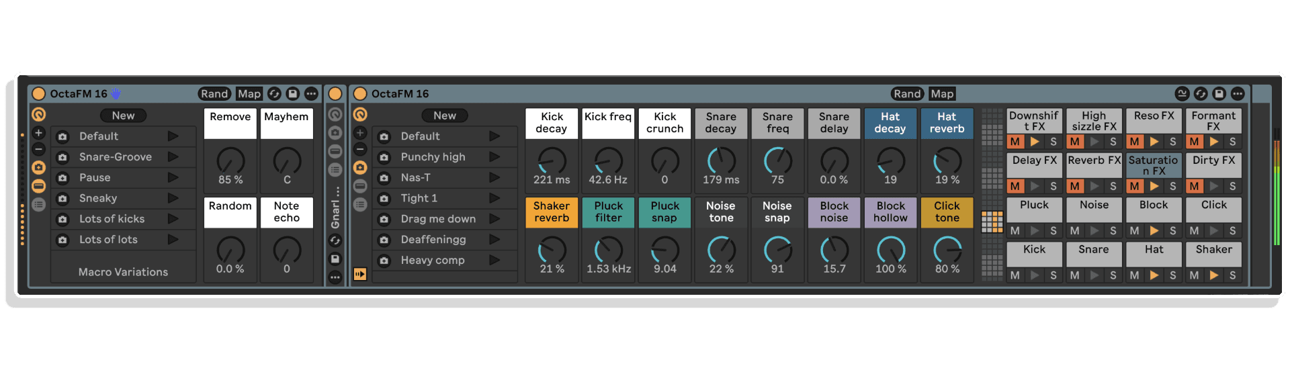The width and height of the screenshot is (1290, 370).
Task: Select the 'Lots of lots' variation row
Action: tap(124, 240)
